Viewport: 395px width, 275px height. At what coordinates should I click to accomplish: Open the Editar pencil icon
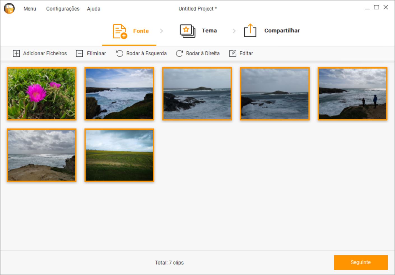pos(233,53)
